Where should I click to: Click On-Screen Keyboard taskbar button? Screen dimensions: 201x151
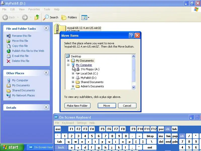click(x=40, y=147)
